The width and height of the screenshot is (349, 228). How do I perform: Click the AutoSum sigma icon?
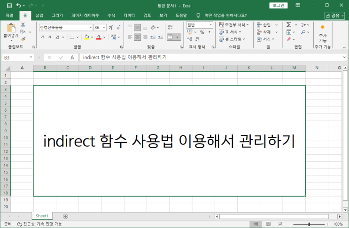tap(288, 25)
